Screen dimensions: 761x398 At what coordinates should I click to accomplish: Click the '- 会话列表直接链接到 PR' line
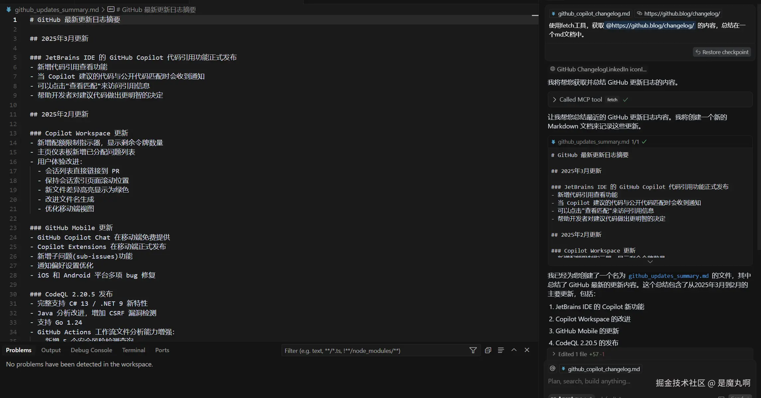point(78,171)
